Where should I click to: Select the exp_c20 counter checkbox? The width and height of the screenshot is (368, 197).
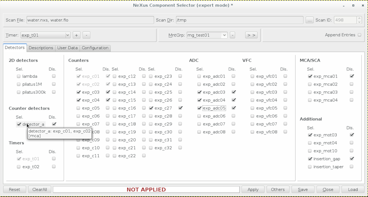click(x=114, y=140)
